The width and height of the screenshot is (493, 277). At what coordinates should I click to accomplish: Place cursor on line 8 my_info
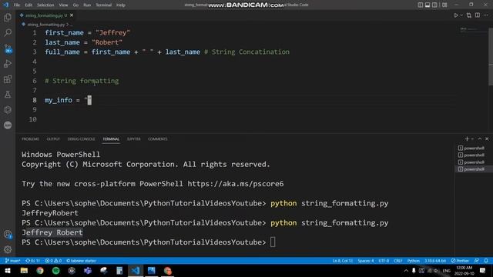59,100
